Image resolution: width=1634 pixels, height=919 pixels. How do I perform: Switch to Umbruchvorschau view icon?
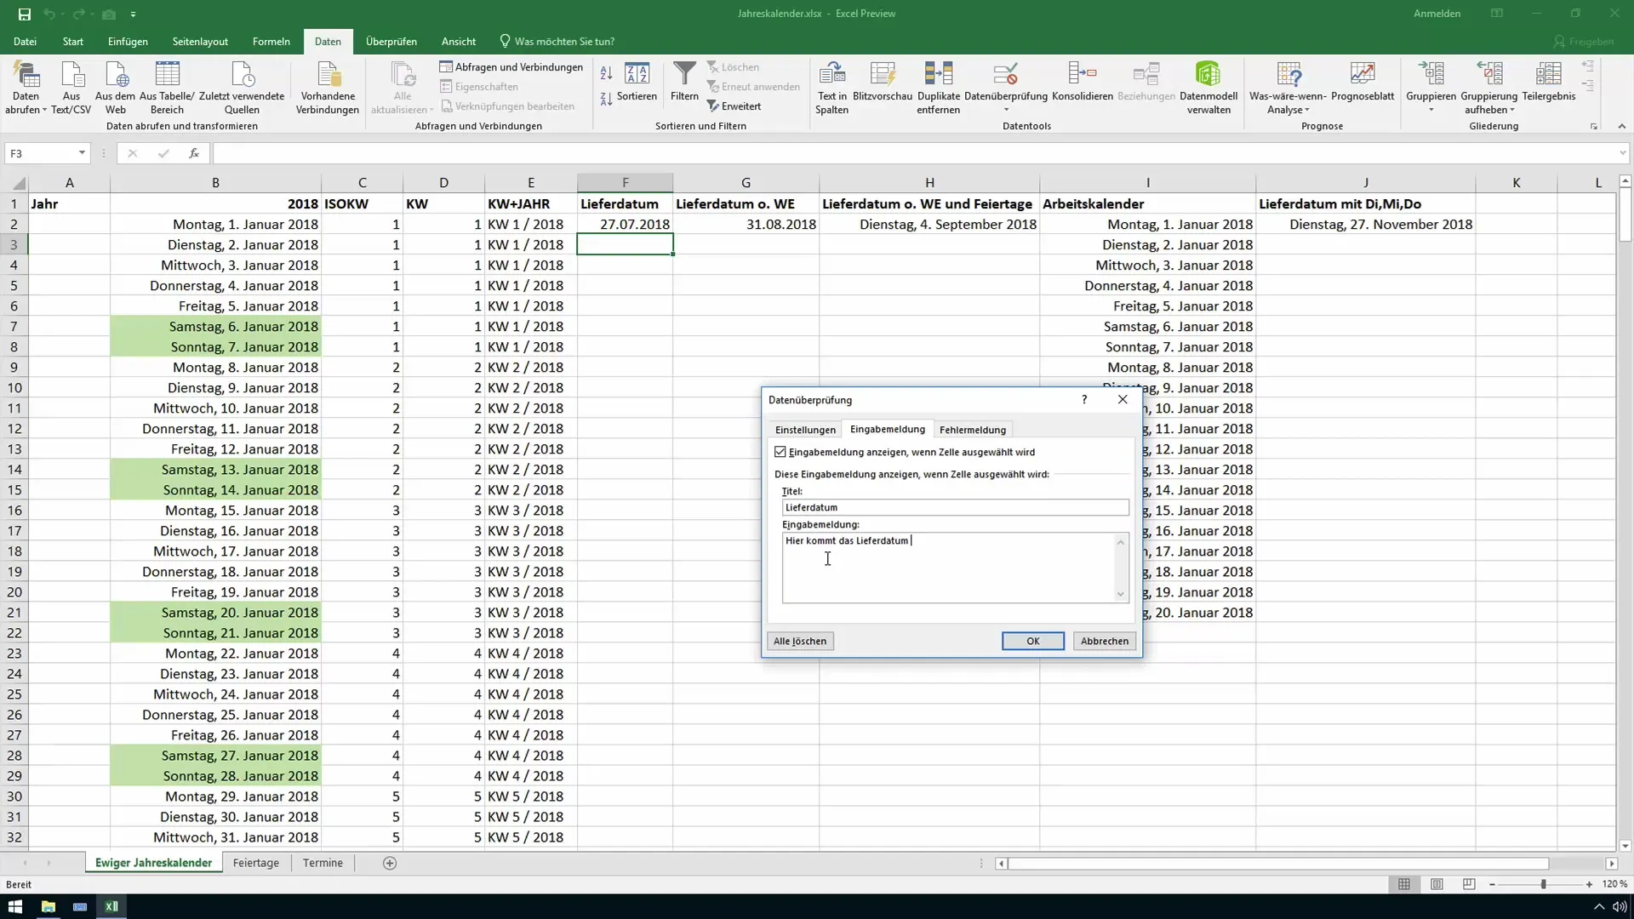(1469, 885)
